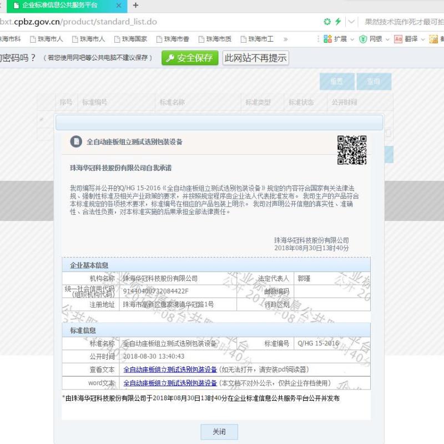Click the green refresh swirl icon
This screenshot has width=444, height=444.
click(x=327, y=22)
